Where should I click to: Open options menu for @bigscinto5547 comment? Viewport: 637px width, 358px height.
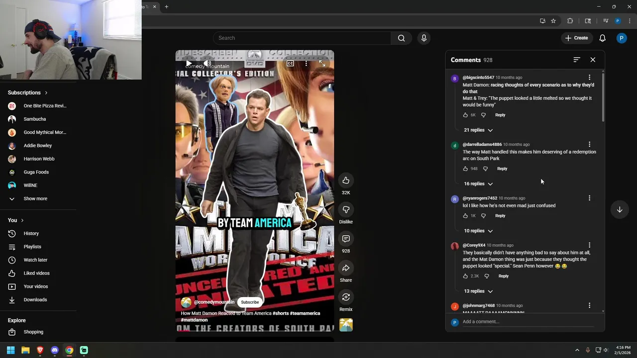(589, 78)
